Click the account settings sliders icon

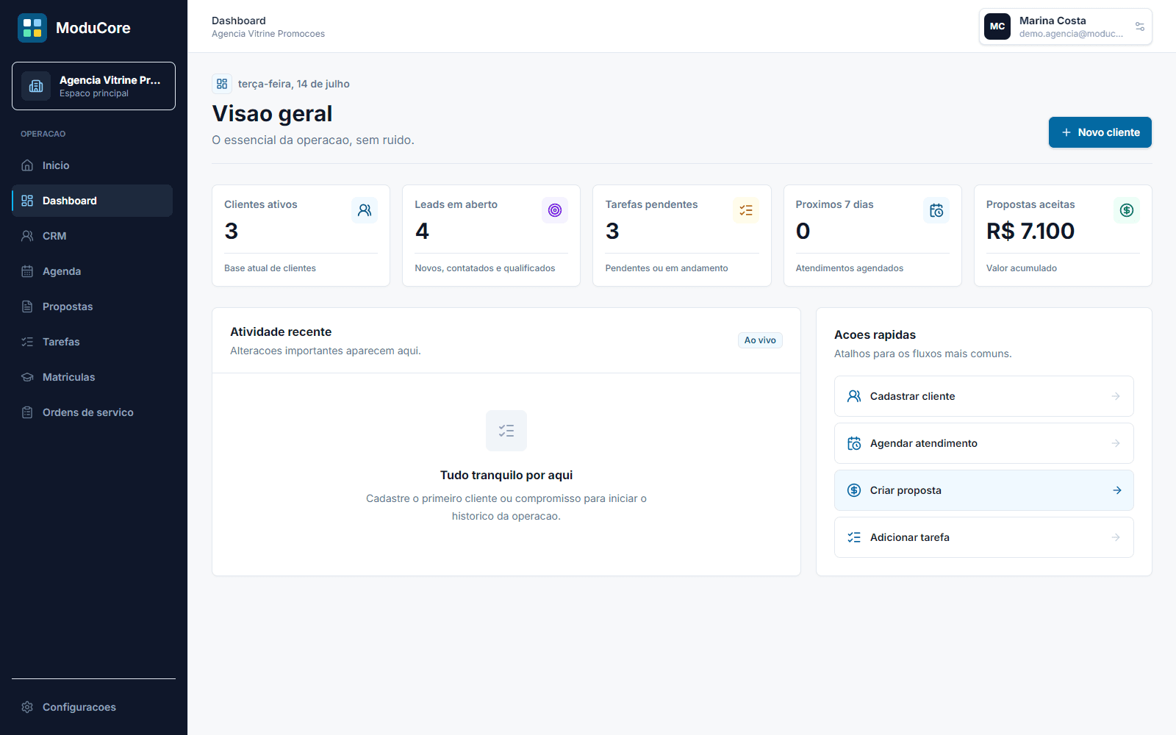[x=1140, y=26]
